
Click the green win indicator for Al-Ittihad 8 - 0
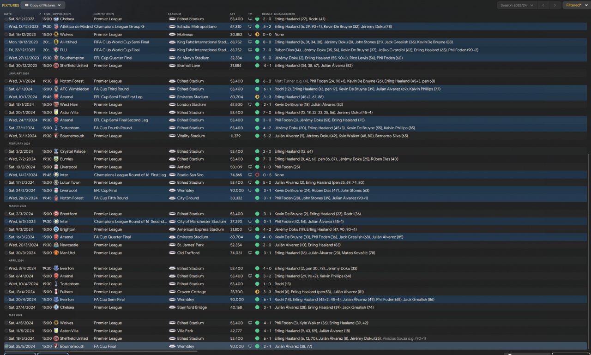pos(257,42)
